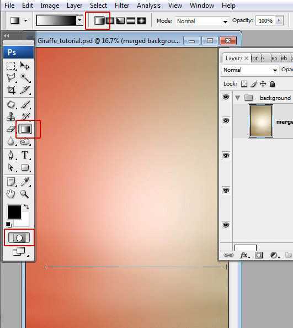Screen dimensions: 293x328
Task: Open the Layer menu
Action: 74,6
